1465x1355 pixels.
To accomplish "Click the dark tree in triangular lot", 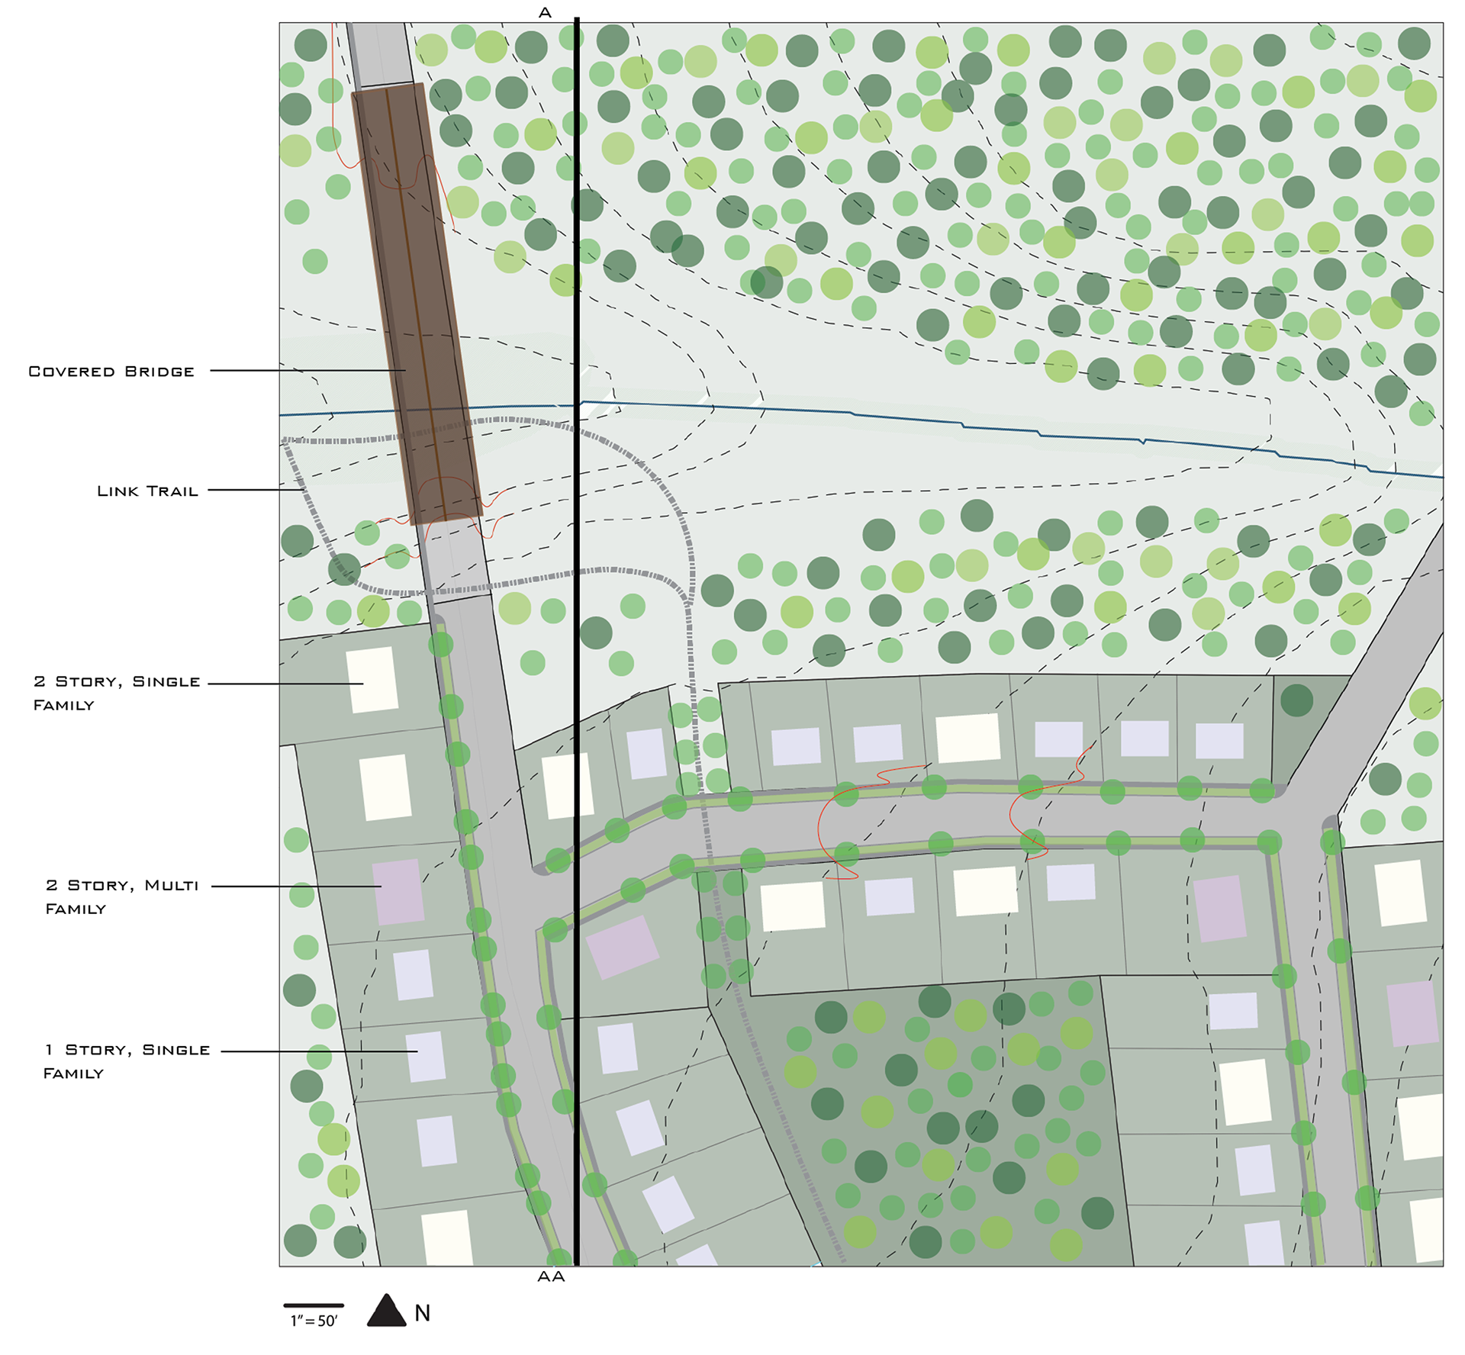I will pos(1296,700).
